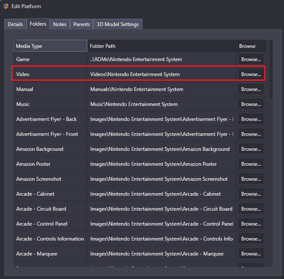Select Arcade - Marquee media type cell
284x279 pixels.
coord(50,254)
